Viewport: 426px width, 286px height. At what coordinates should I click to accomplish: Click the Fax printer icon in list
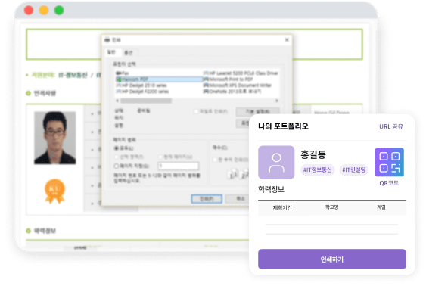click(119, 73)
